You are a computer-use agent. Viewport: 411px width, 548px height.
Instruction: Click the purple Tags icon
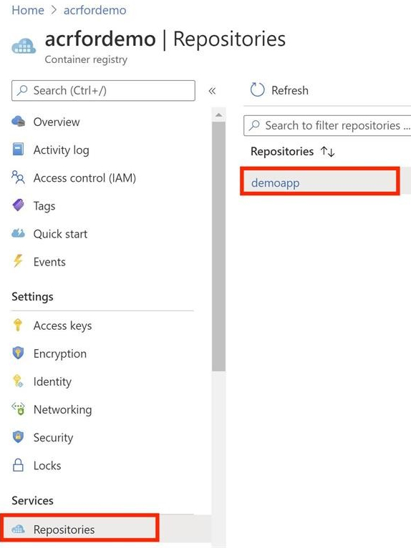[18, 205]
